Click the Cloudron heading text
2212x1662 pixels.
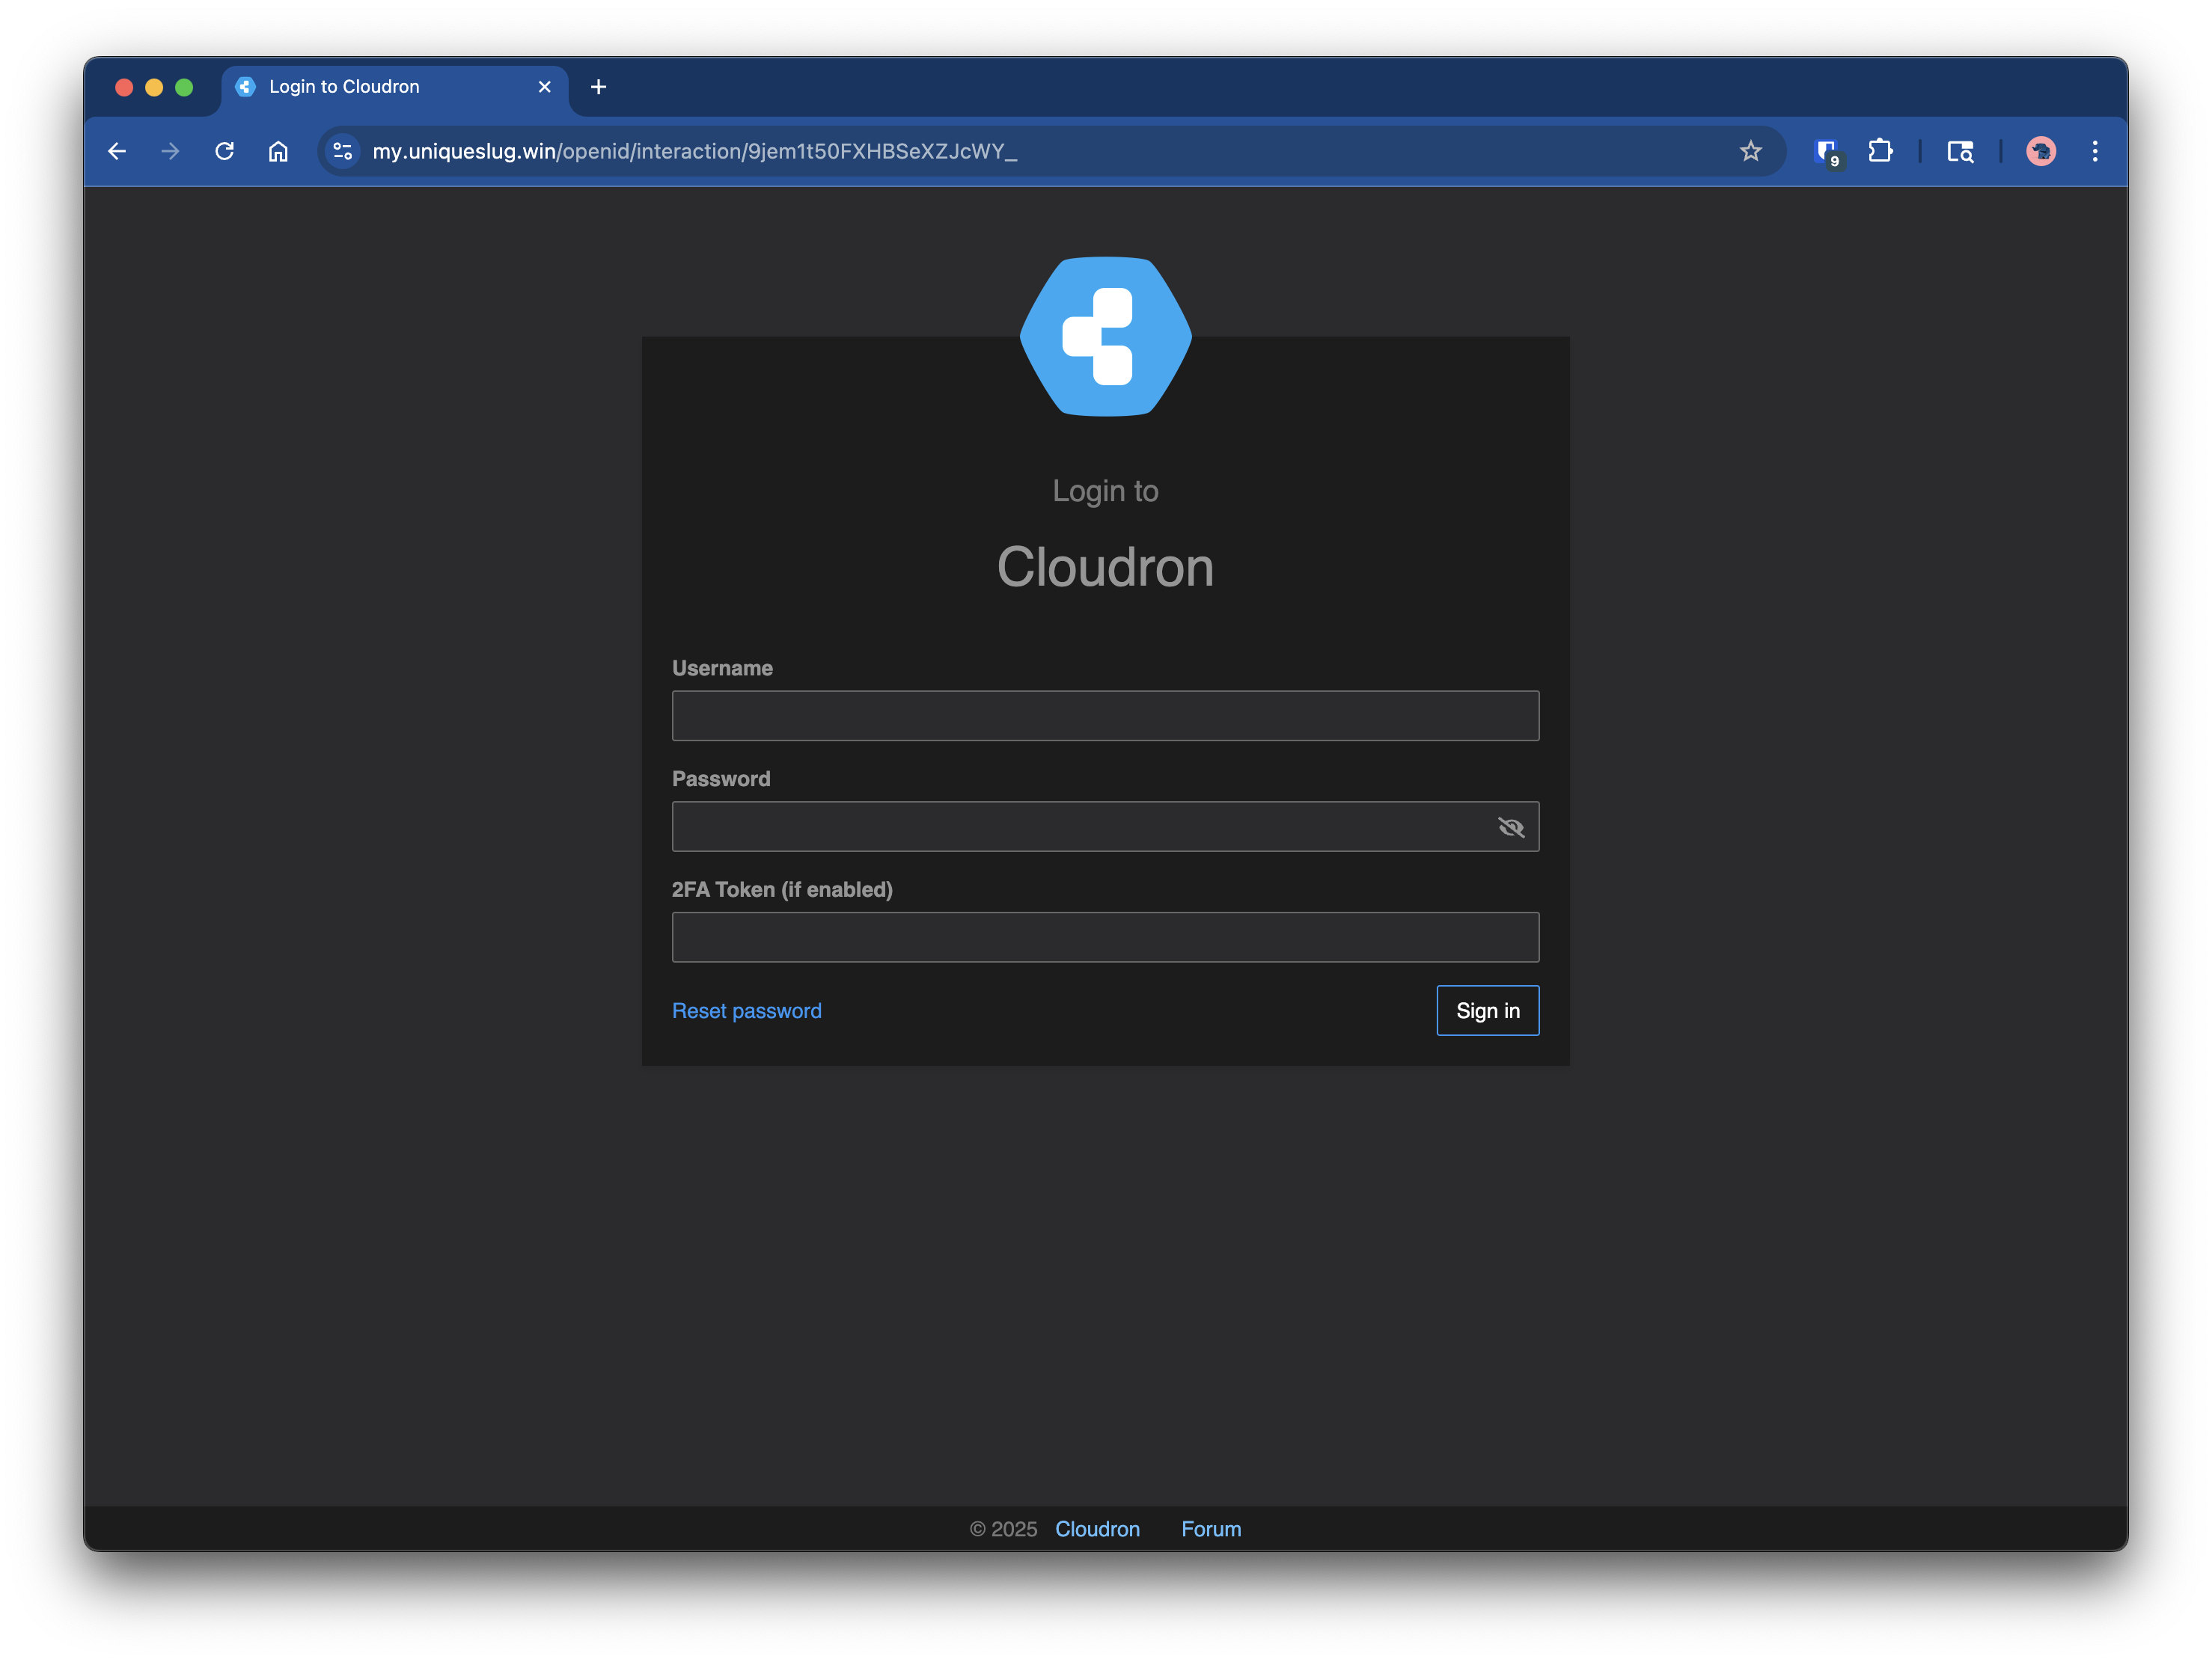click(x=1105, y=567)
